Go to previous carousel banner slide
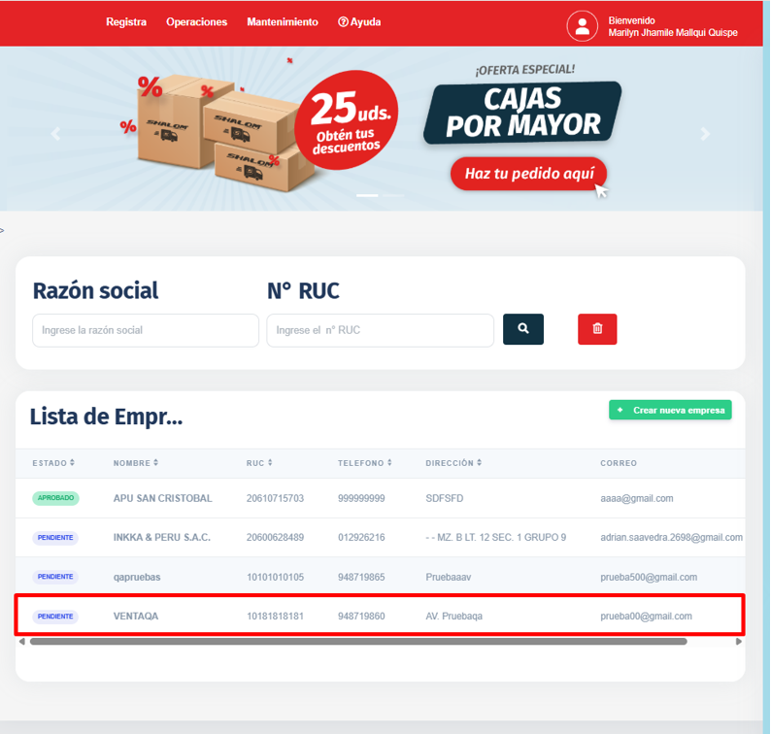The image size is (771, 734). pos(55,134)
